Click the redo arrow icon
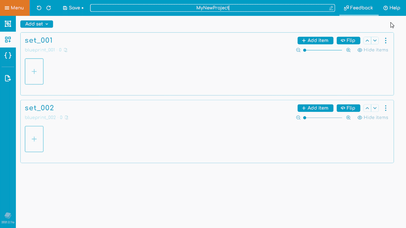406x228 pixels. 49,8
